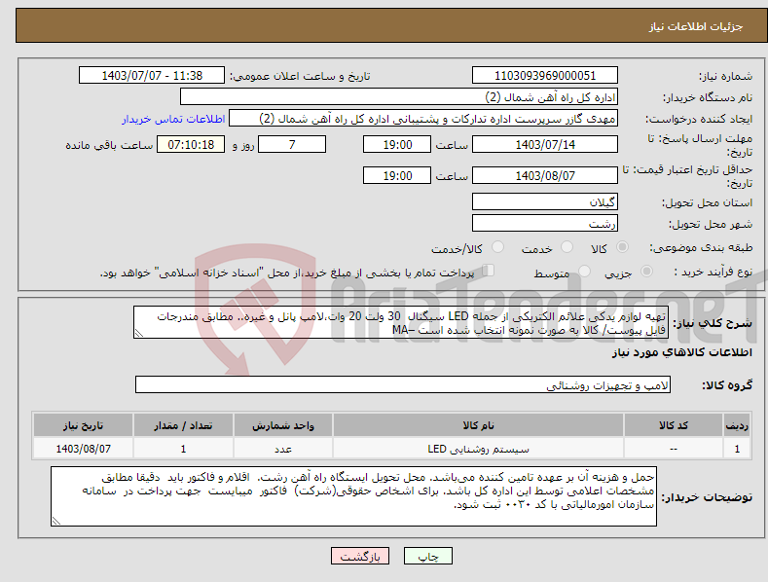The width and height of the screenshot is (768, 582).
Task: Click the delivery province field گیلان
Action: [x=545, y=201]
